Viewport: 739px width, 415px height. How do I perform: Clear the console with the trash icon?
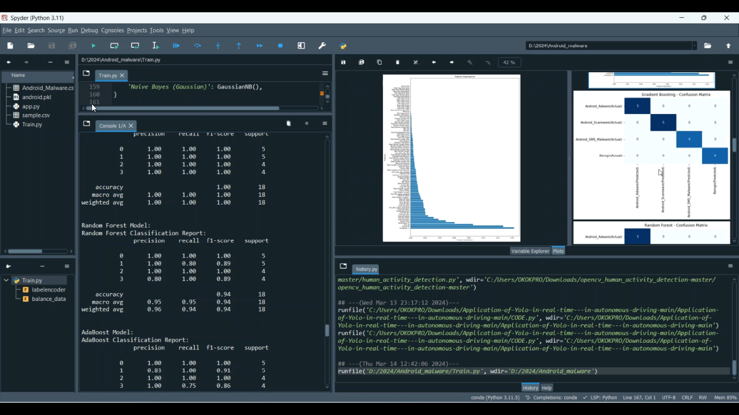coord(289,123)
